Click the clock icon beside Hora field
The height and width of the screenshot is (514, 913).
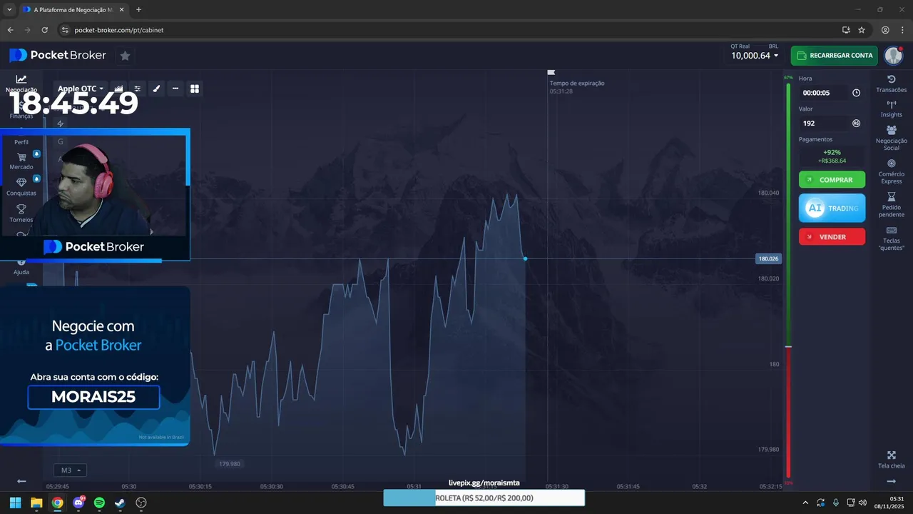pos(856,93)
